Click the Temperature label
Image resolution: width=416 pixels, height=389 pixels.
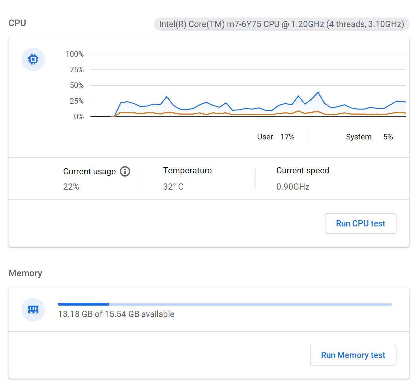click(187, 170)
